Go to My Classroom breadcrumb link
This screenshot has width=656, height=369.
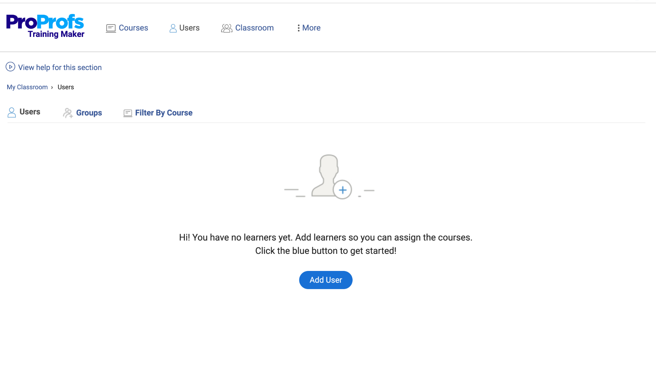[x=27, y=87]
